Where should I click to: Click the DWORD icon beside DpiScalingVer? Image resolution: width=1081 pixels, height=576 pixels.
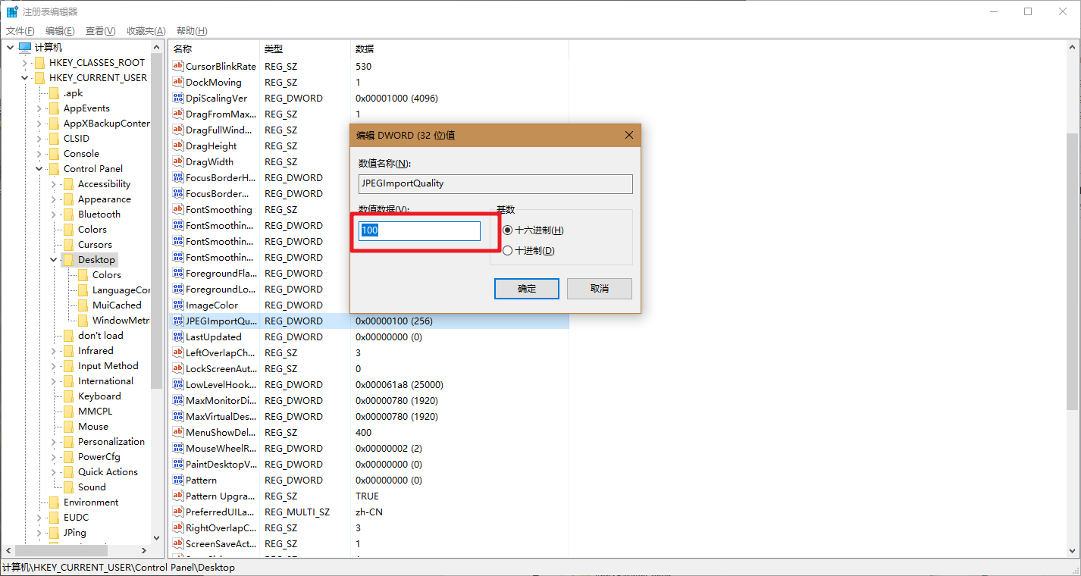point(178,99)
